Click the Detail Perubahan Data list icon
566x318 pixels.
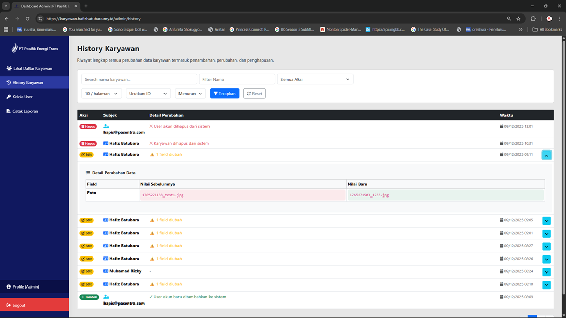tap(88, 173)
